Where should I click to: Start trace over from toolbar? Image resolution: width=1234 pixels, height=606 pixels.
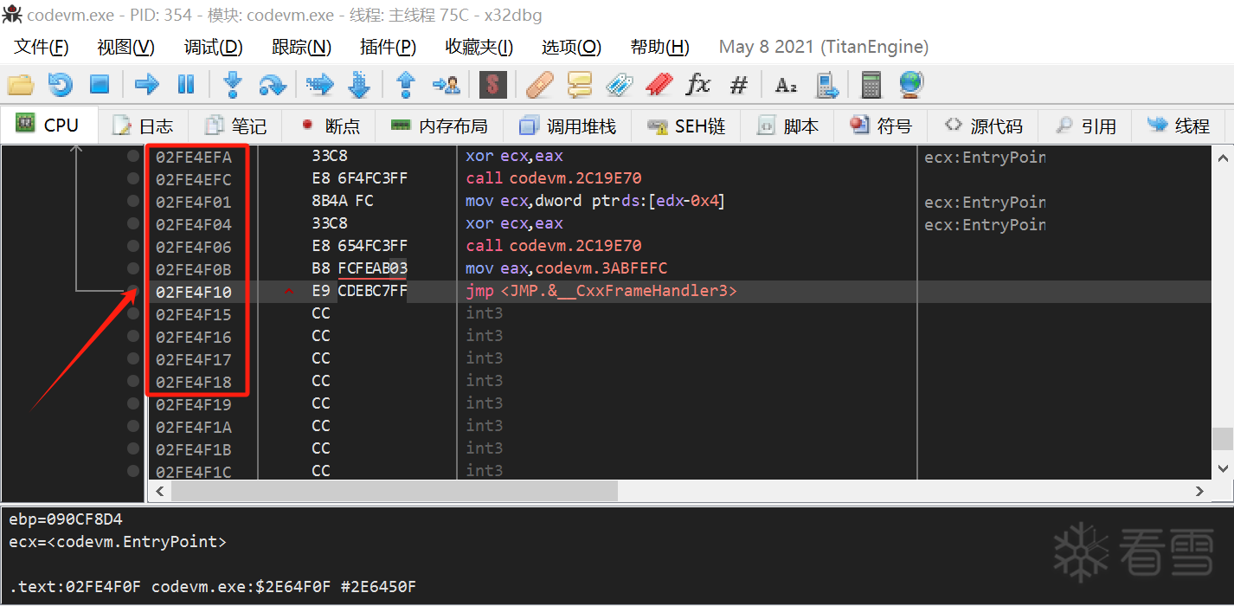[359, 84]
